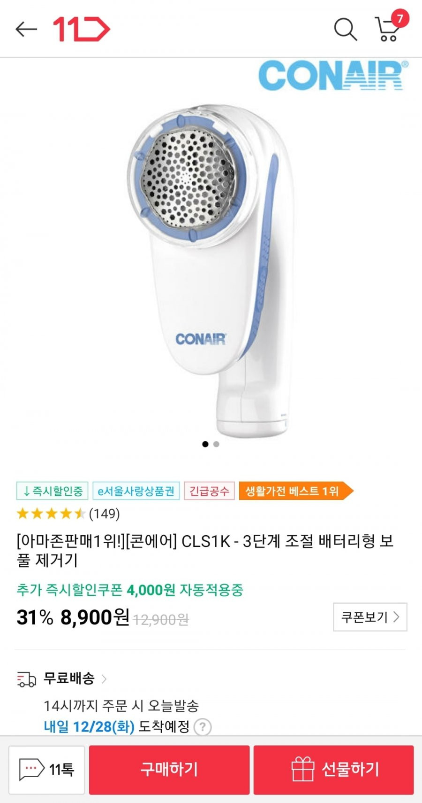Tap the back arrow icon

tap(26, 29)
